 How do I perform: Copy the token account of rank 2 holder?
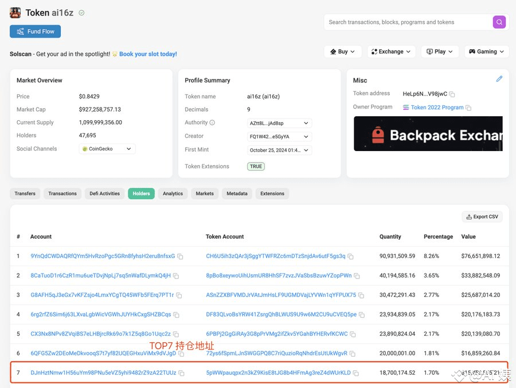coord(357,275)
